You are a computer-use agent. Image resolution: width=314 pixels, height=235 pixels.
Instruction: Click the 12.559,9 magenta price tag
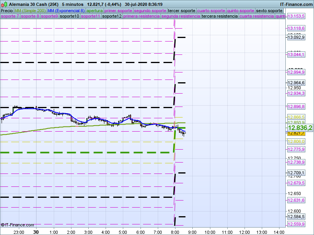tap(296, 224)
